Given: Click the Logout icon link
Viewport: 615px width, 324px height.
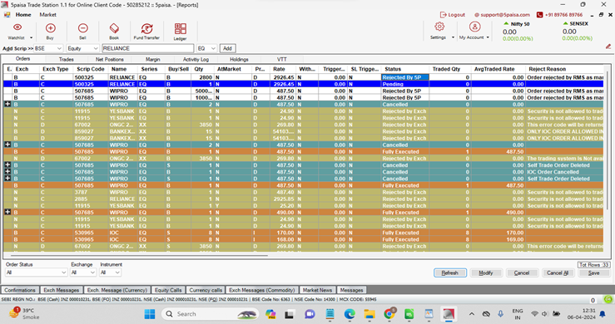Looking at the screenshot, I should [x=452, y=14].
